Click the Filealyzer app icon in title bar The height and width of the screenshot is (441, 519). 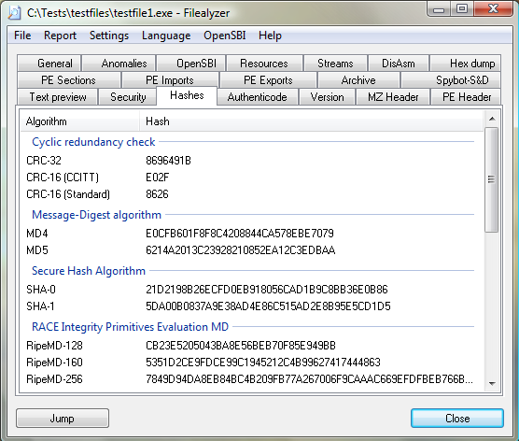click(x=14, y=12)
